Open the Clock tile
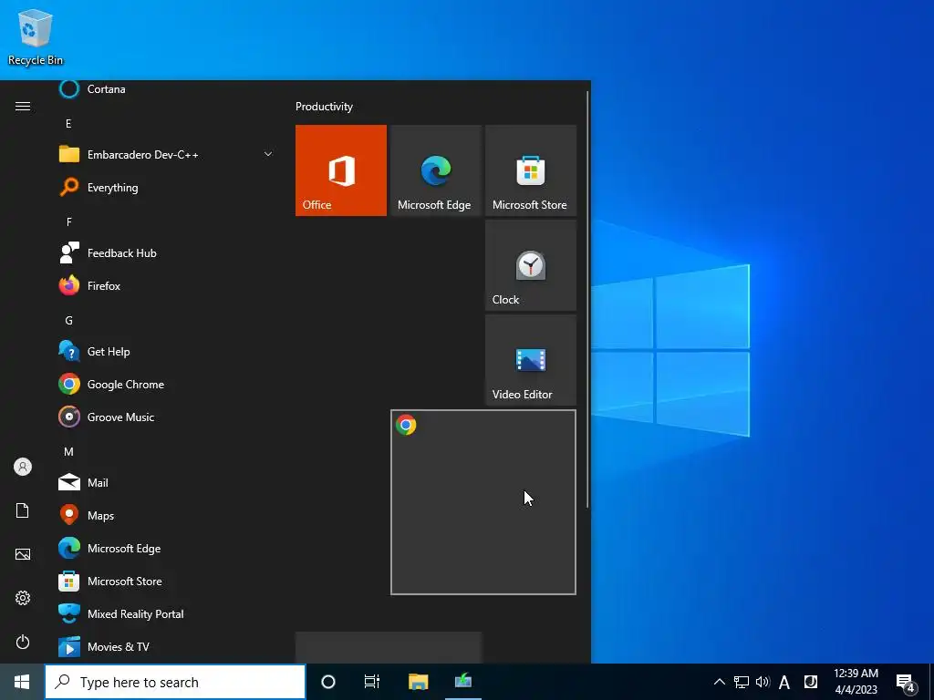Screen dimensions: 934x700 coord(531,265)
